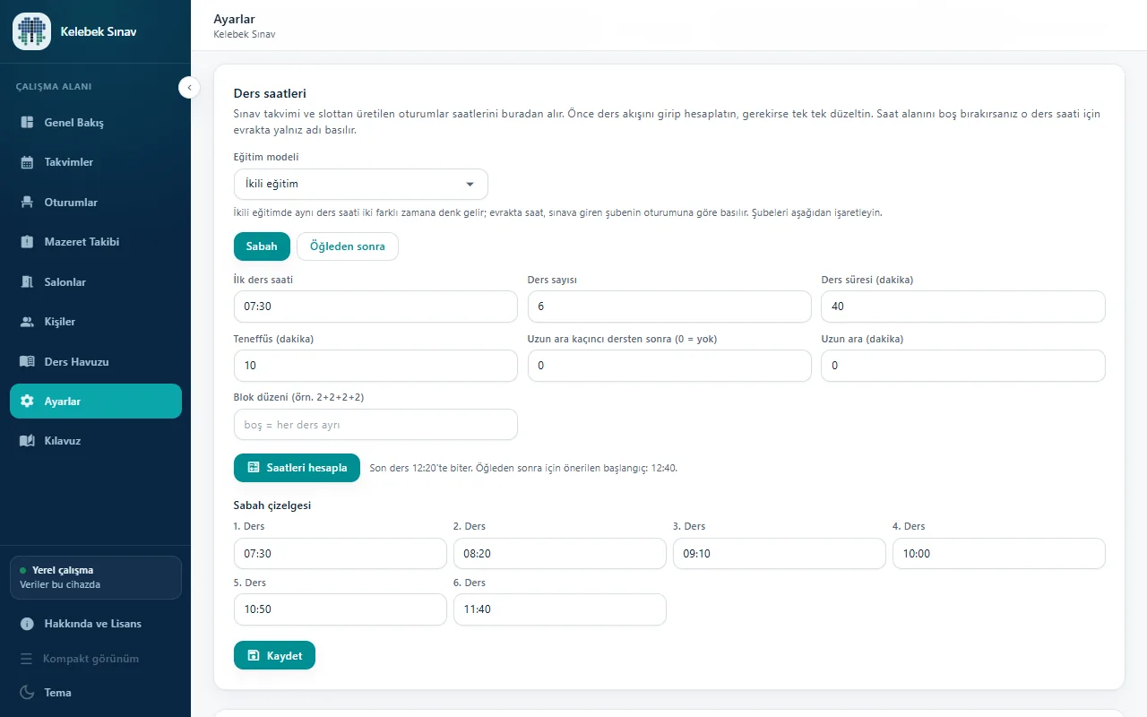Viewport: 1147px width, 717px height.
Task: Click the Saatleri hesapla button
Action: (x=297, y=468)
